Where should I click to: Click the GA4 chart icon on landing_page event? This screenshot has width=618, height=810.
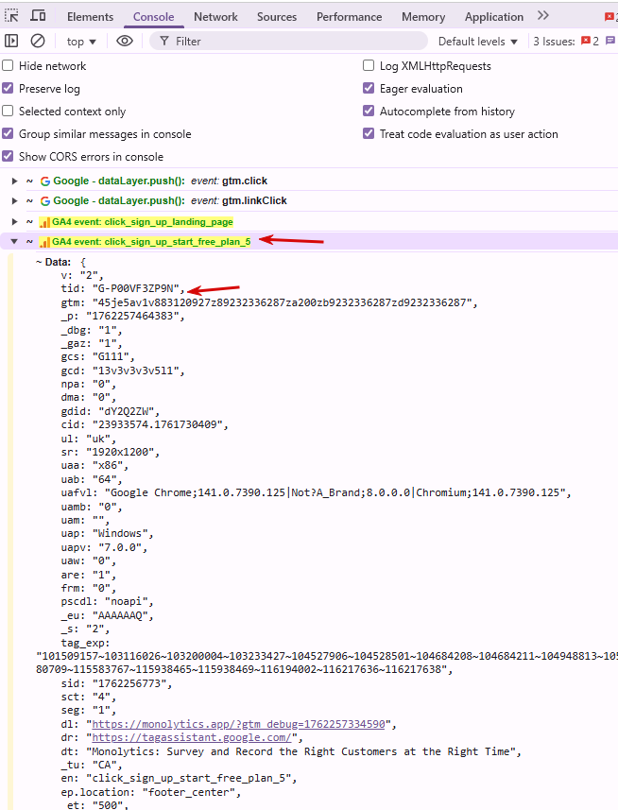(45, 223)
